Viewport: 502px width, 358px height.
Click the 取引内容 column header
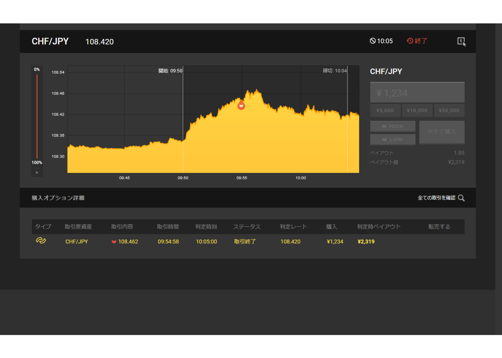(122, 227)
